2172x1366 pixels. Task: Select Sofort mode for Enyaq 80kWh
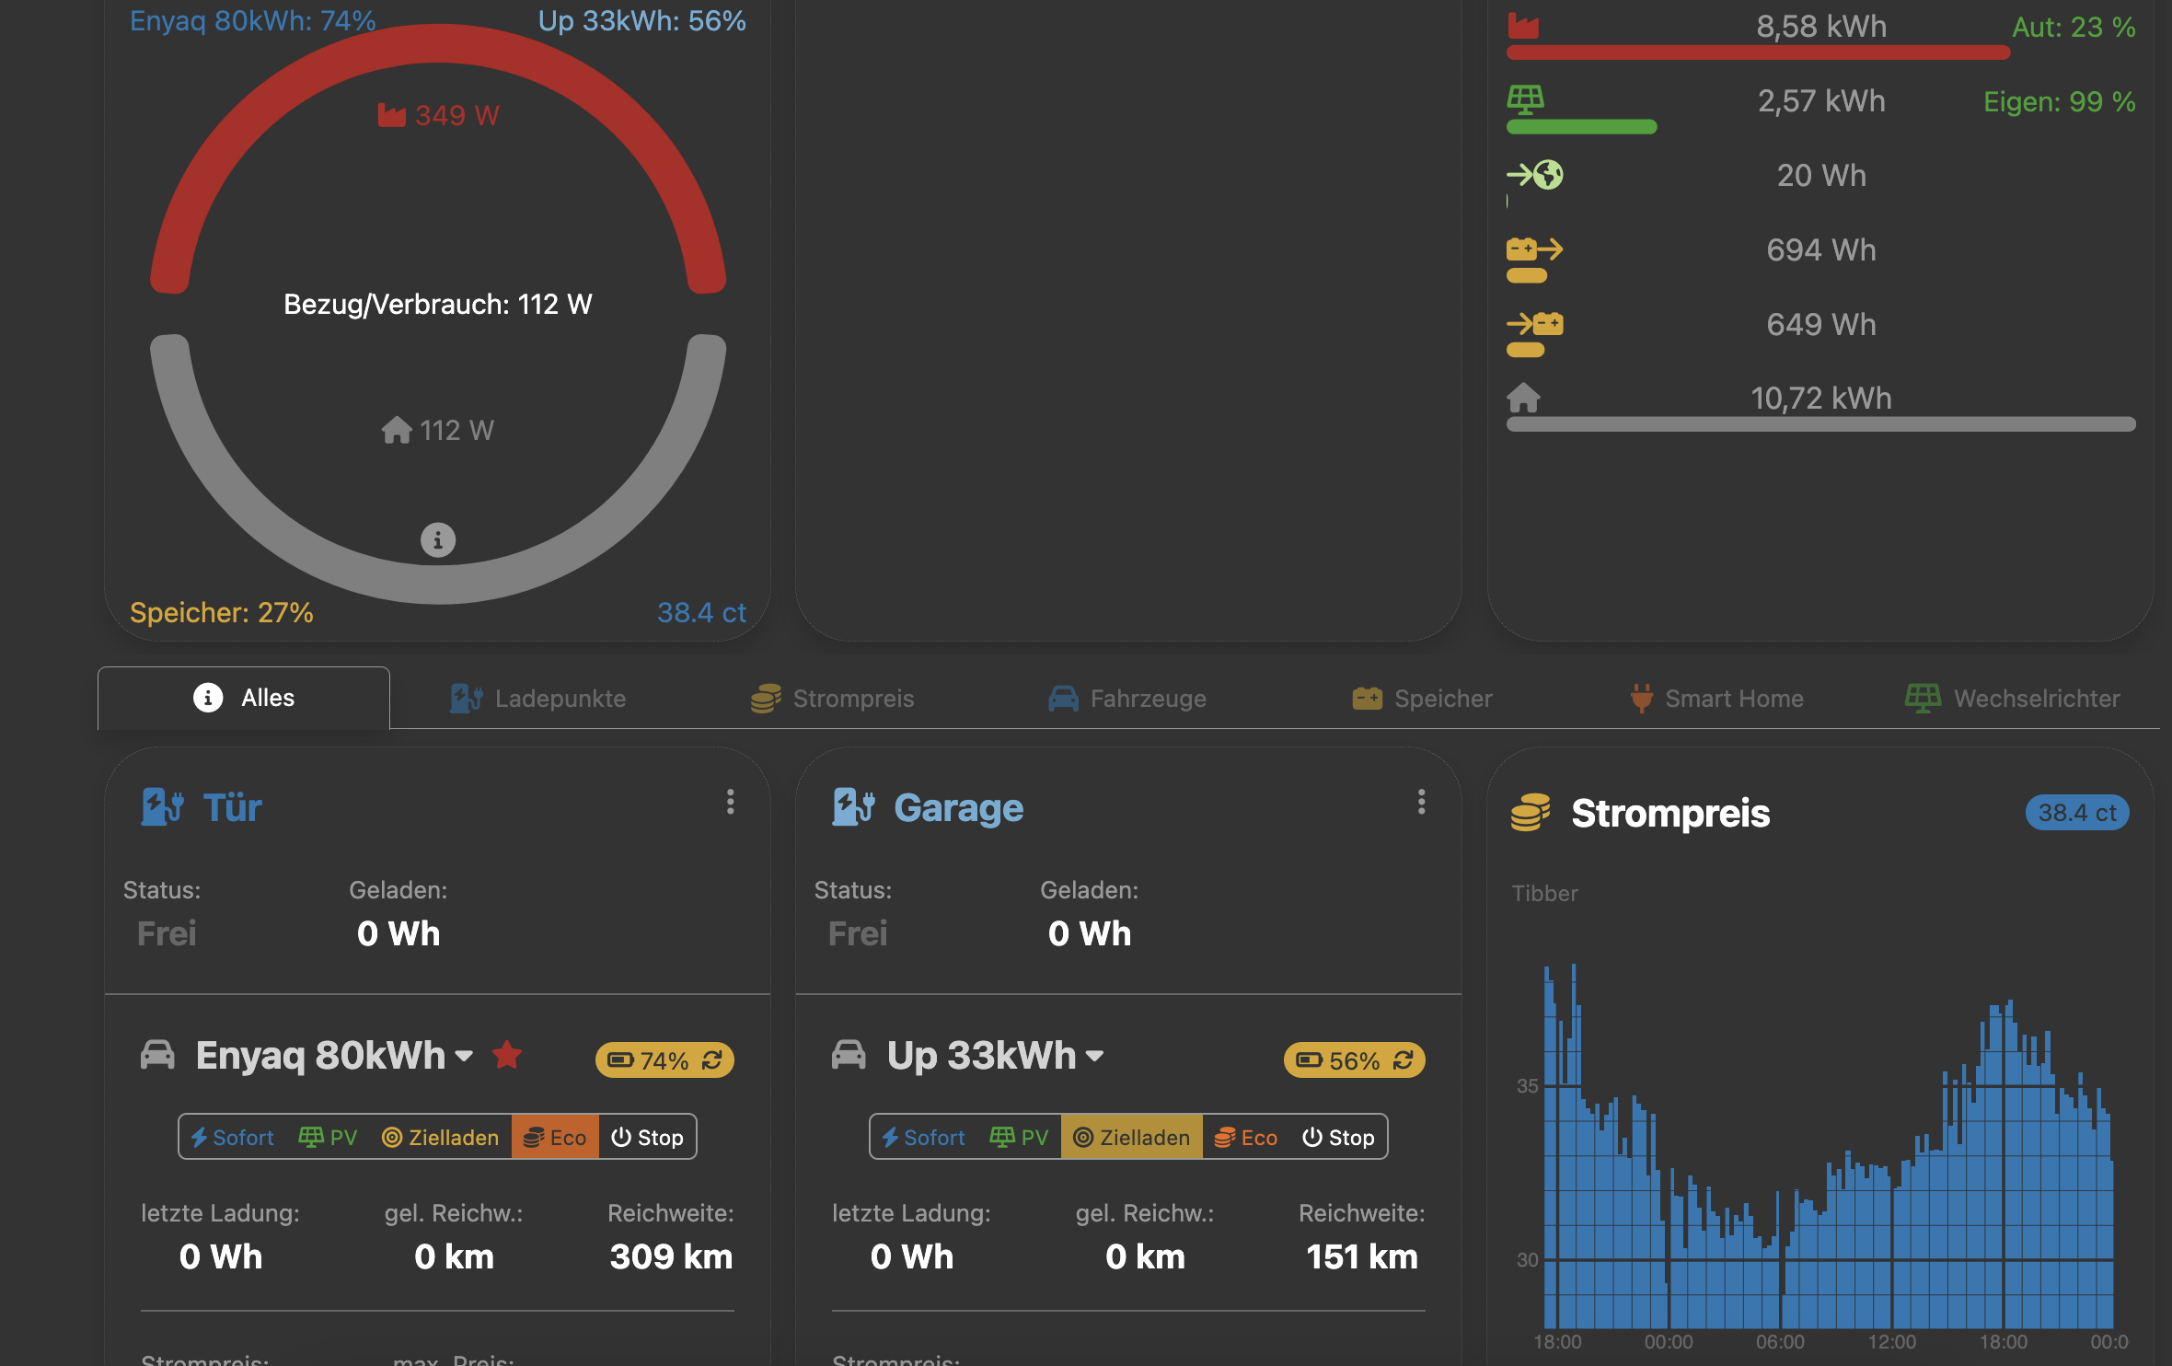tap(233, 1138)
